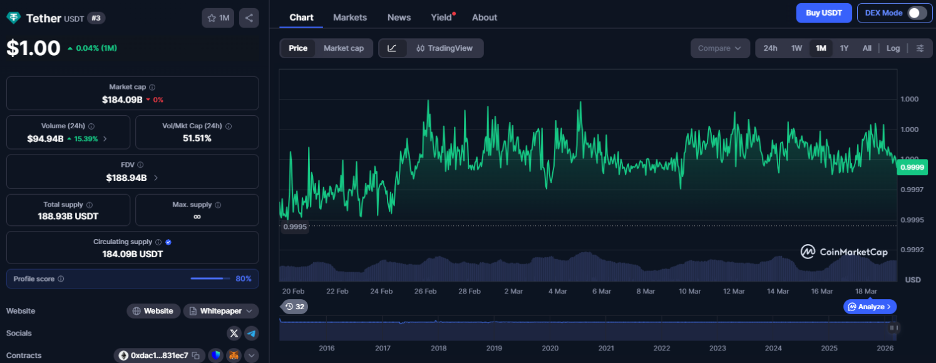936x363 pixels.
Task: Expand FDV details arrow
Action: [155, 178]
